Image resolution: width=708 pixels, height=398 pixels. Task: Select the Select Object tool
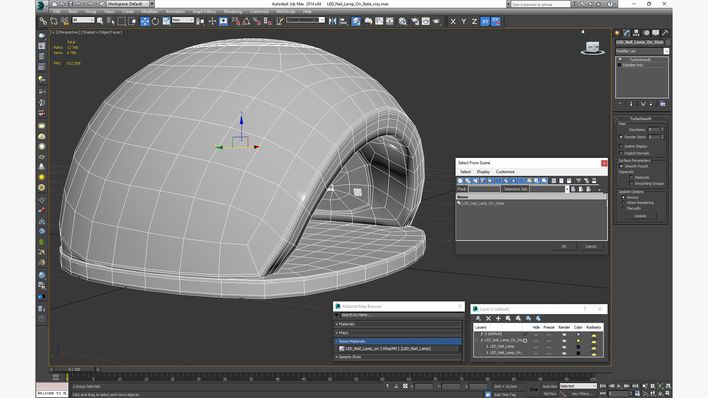click(100, 21)
